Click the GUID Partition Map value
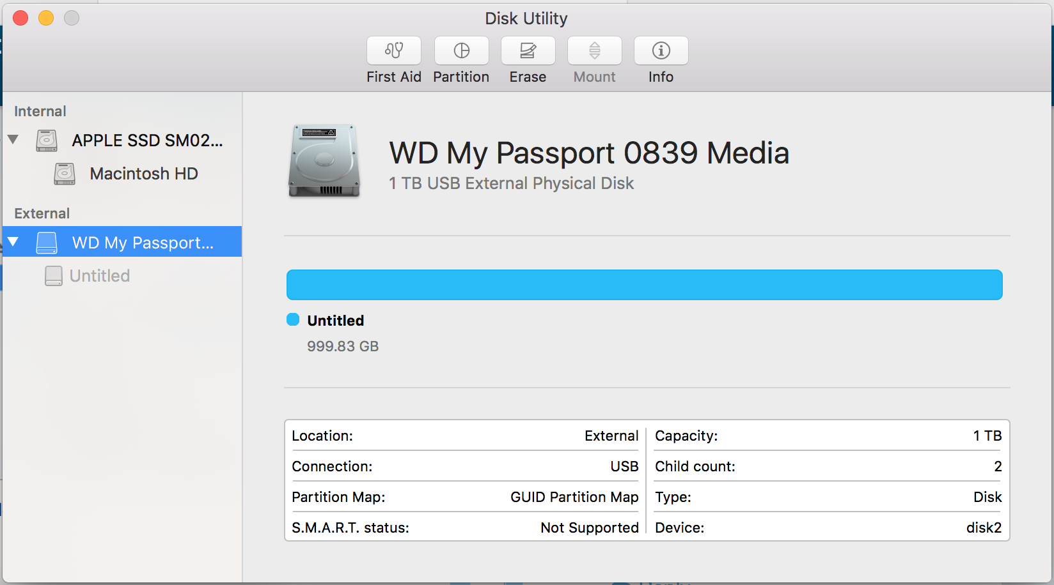 574,497
